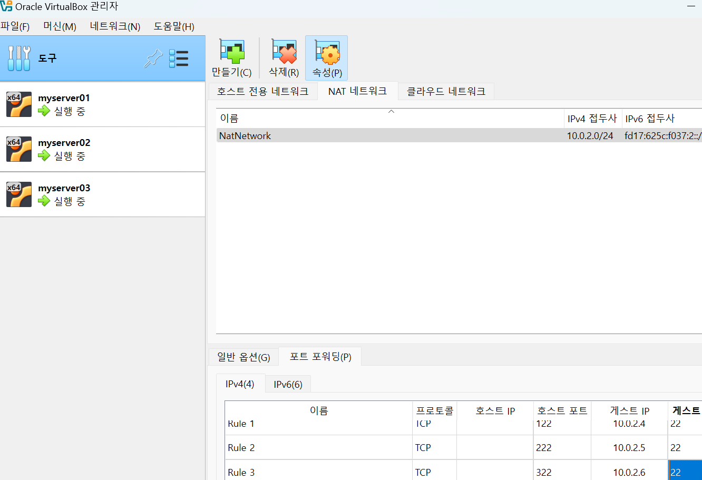Click the IPv6 접두사 column header
The width and height of the screenshot is (702, 480).
point(662,119)
